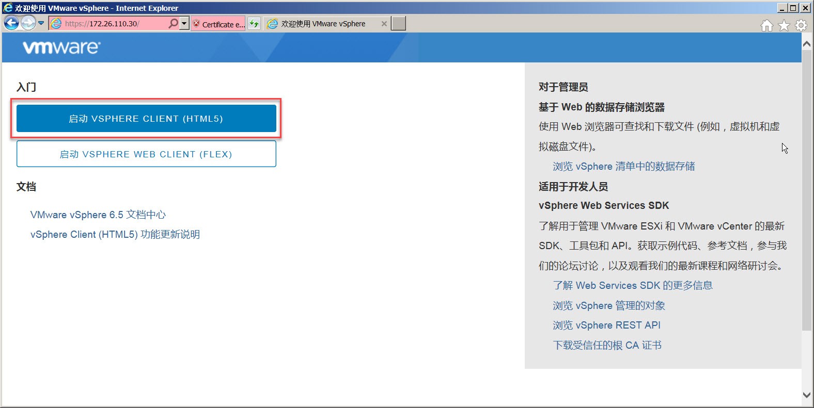The width and height of the screenshot is (814, 408).
Task: Open Web Services SDK more information link
Action: (633, 285)
